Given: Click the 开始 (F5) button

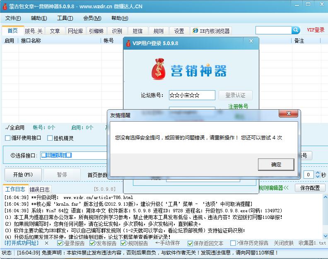Looking at the screenshot, I should 23,175.
